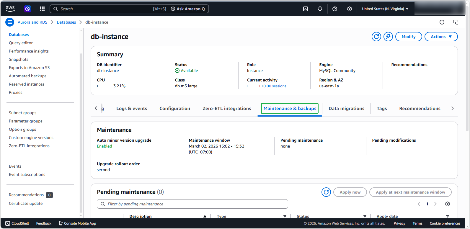The height and width of the screenshot is (229, 470).
Task: Select Maintenance & backups tab
Action: coord(290,108)
